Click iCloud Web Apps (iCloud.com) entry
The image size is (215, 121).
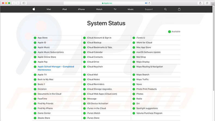102,94
